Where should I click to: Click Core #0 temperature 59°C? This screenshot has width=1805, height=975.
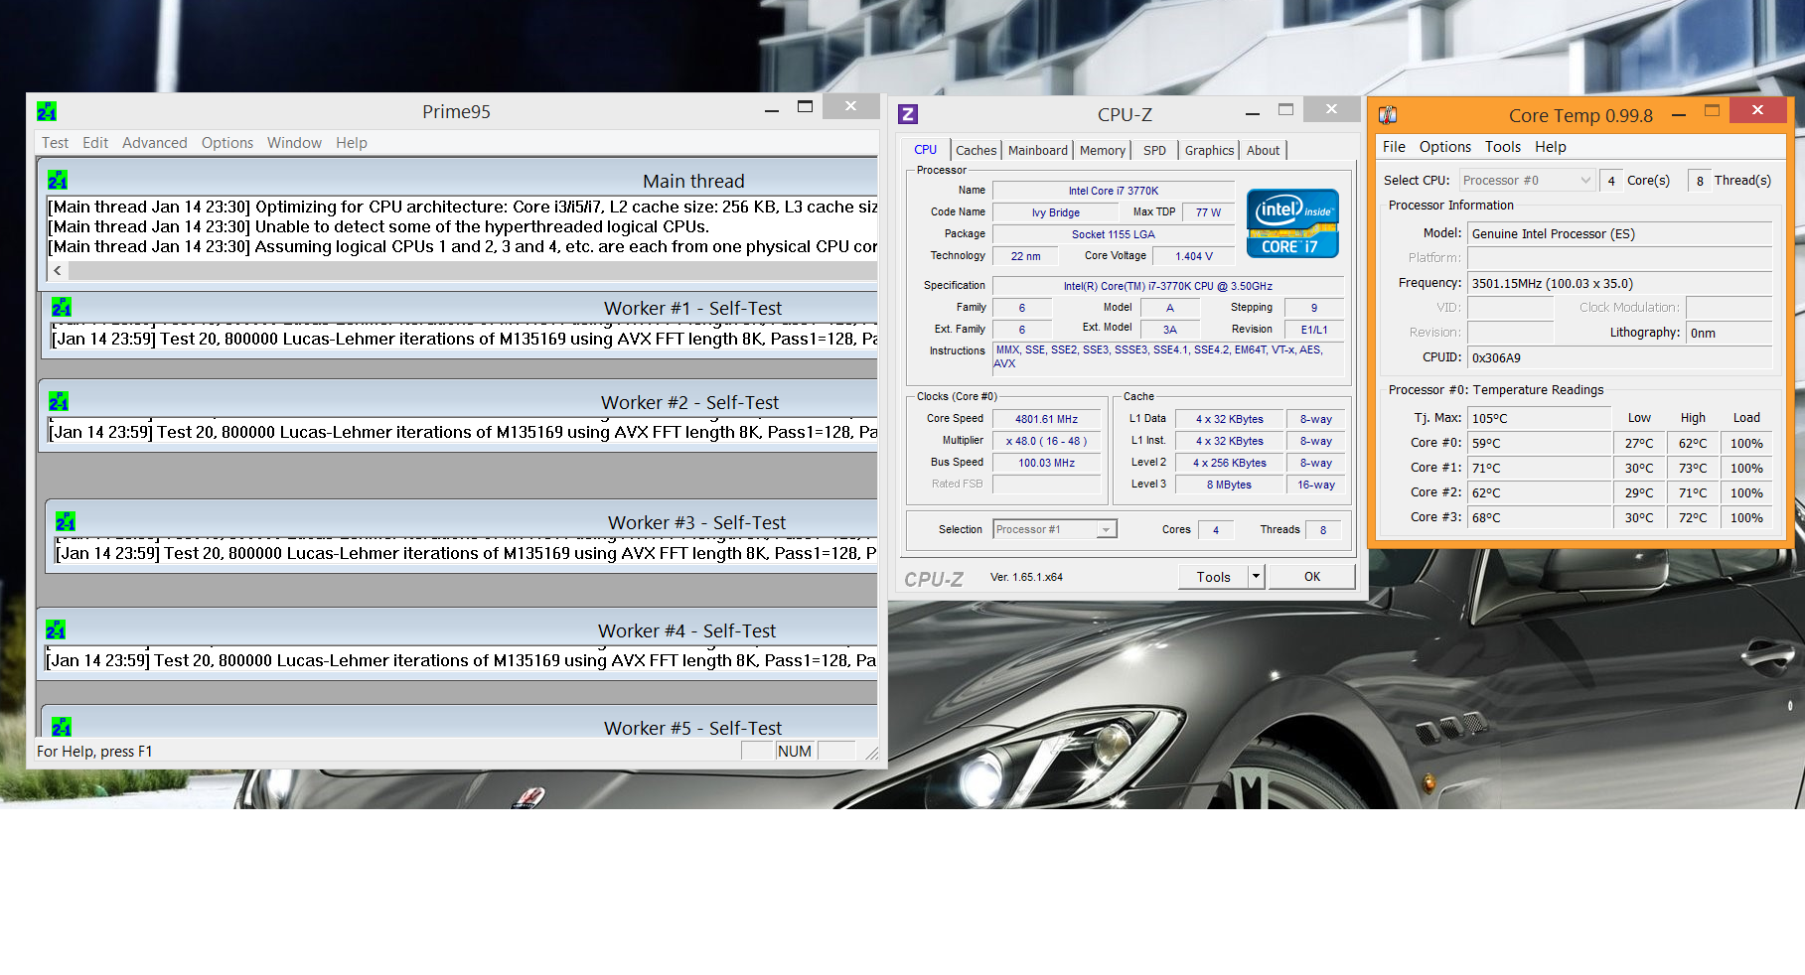point(1539,443)
